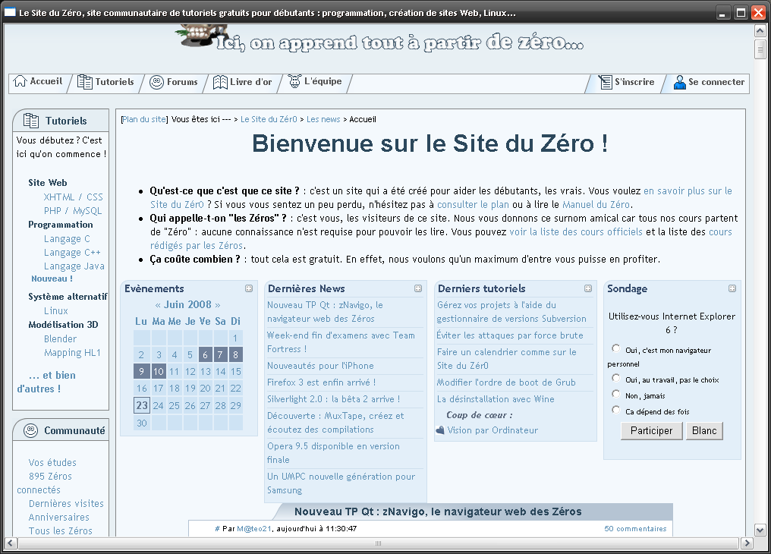Click the Livre d'or open book icon
This screenshot has height=554, width=771.
(x=220, y=82)
